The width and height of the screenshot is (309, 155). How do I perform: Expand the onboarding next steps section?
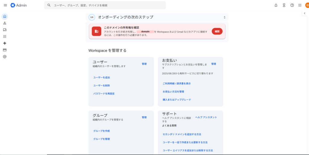(x=224, y=17)
